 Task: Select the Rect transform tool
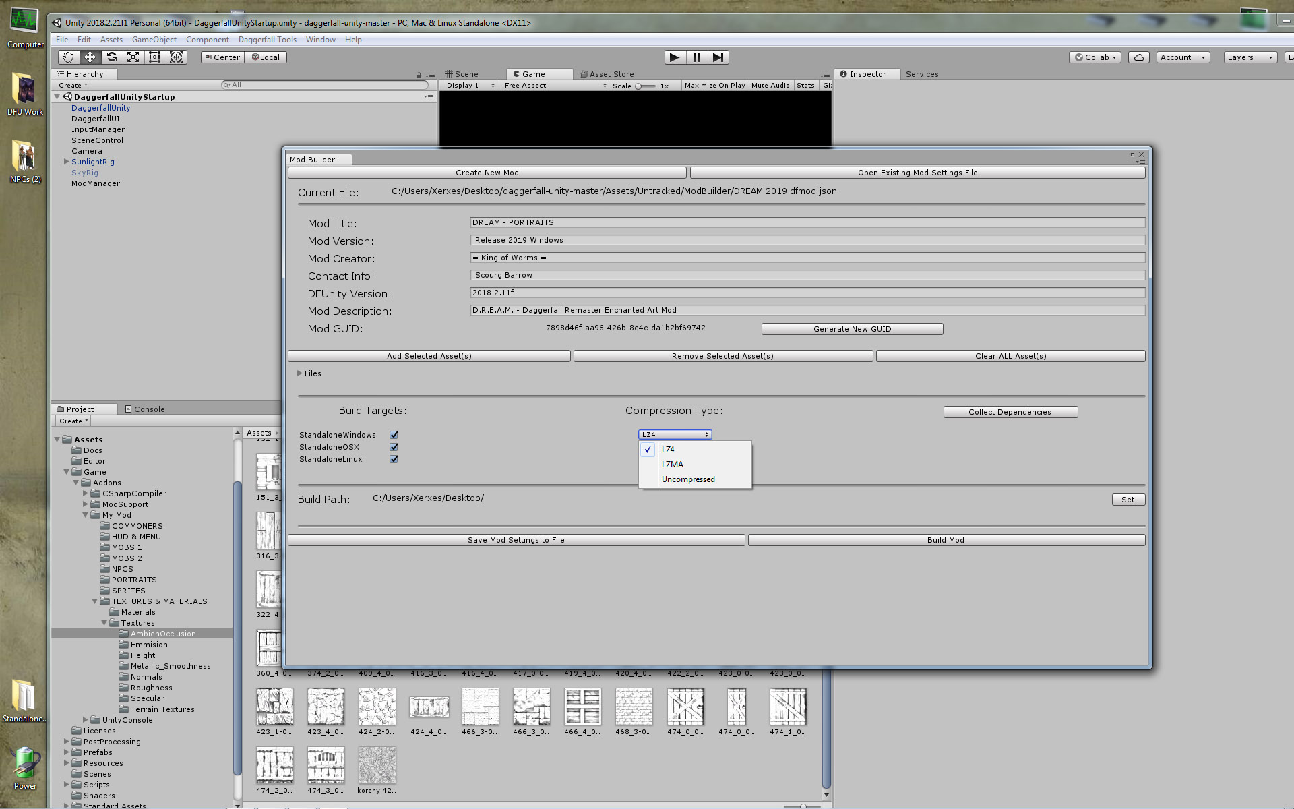point(154,57)
